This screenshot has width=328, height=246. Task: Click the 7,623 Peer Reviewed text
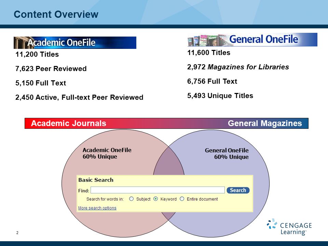[51, 69]
